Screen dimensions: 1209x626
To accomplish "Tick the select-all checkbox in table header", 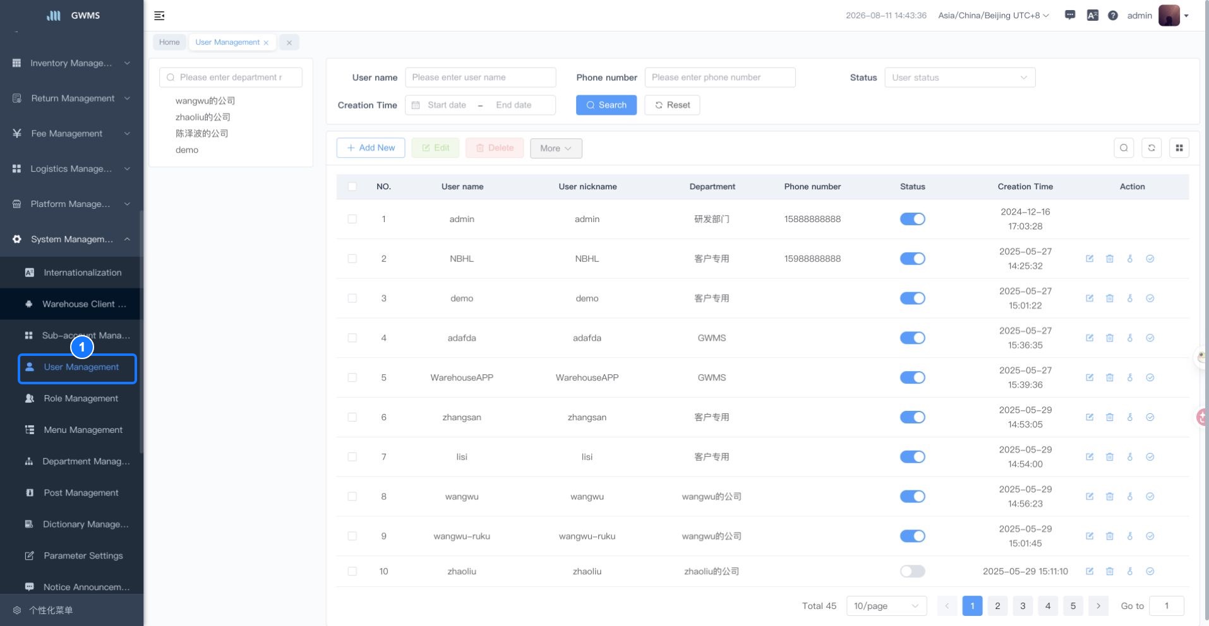I will tap(352, 187).
